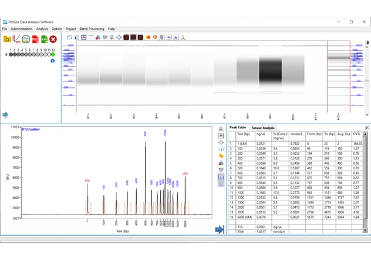Screen dimensions: 371x259
Task: Click large blue arrow below vertical toolbar
Action: 220,230
